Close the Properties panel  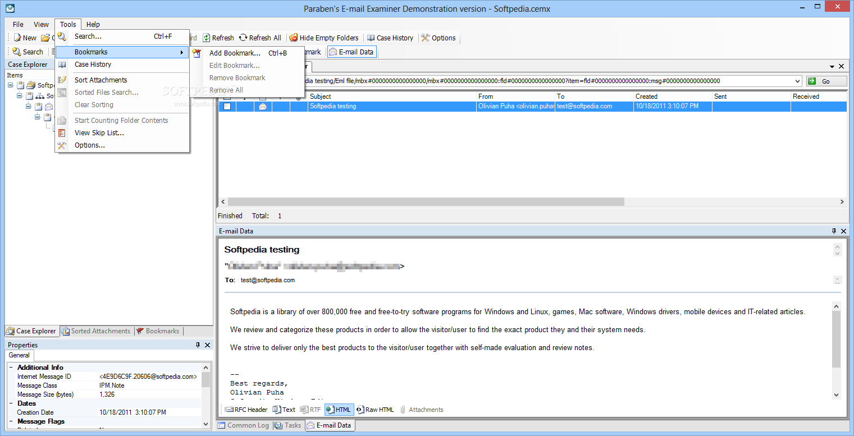click(x=207, y=345)
